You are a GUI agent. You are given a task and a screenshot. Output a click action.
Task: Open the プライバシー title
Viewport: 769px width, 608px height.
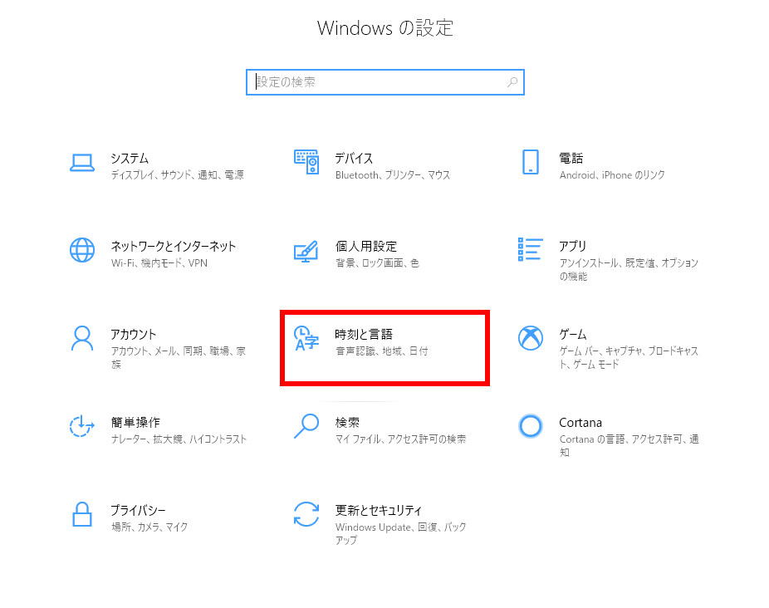tap(139, 510)
